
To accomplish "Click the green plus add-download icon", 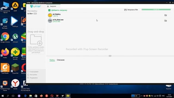I will (49, 10).
